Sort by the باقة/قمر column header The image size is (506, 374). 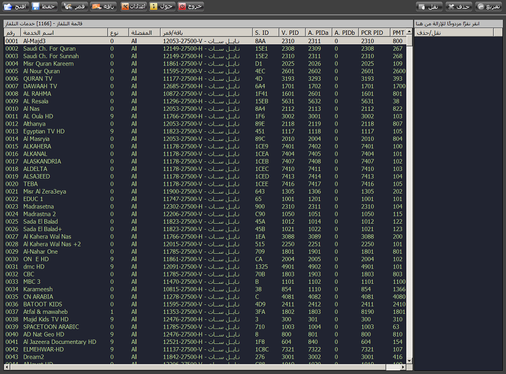pyautogui.click(x=207, y=33)
